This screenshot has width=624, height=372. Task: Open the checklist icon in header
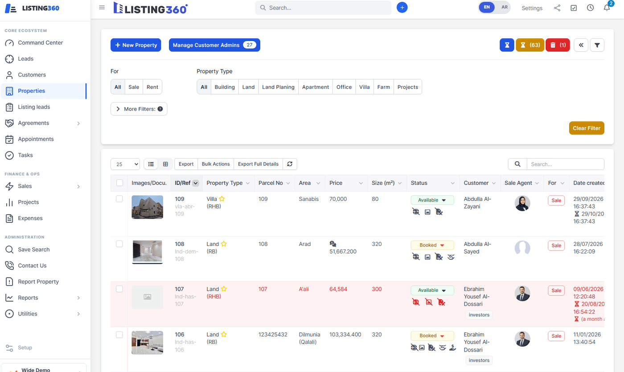click(574, 8)
